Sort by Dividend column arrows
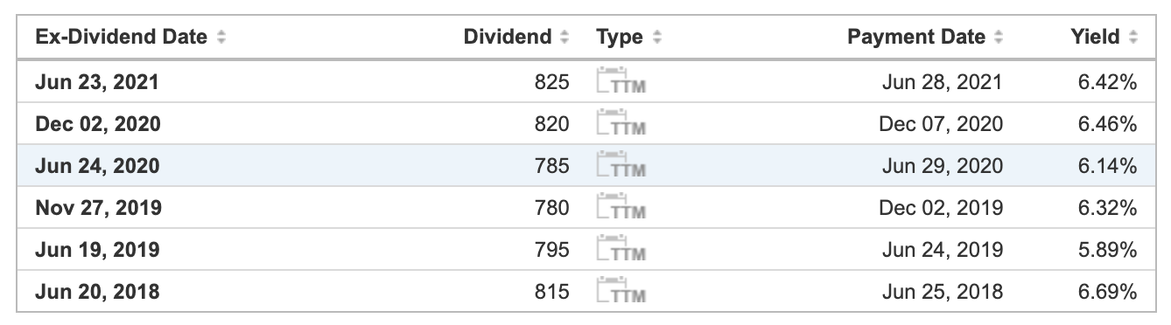This screenshot has height=325, width=1171. [x=564, y=38]
